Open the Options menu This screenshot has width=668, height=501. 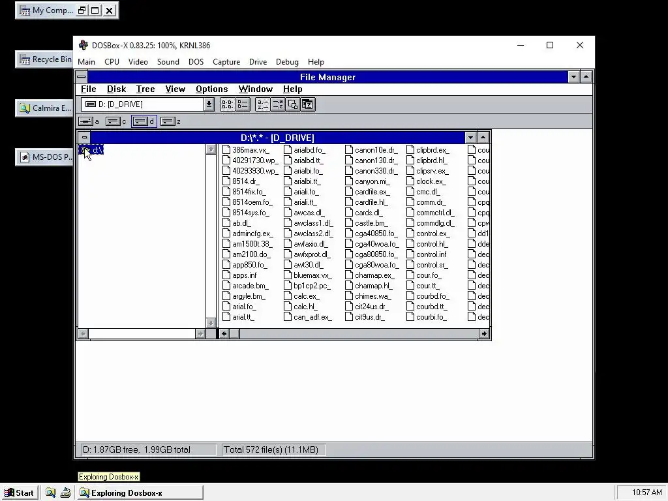(212, 89)
